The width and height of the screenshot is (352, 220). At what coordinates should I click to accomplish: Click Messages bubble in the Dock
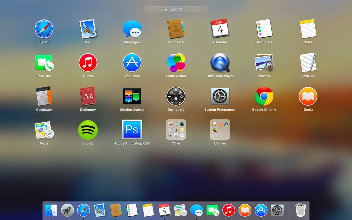pos(196,210)
